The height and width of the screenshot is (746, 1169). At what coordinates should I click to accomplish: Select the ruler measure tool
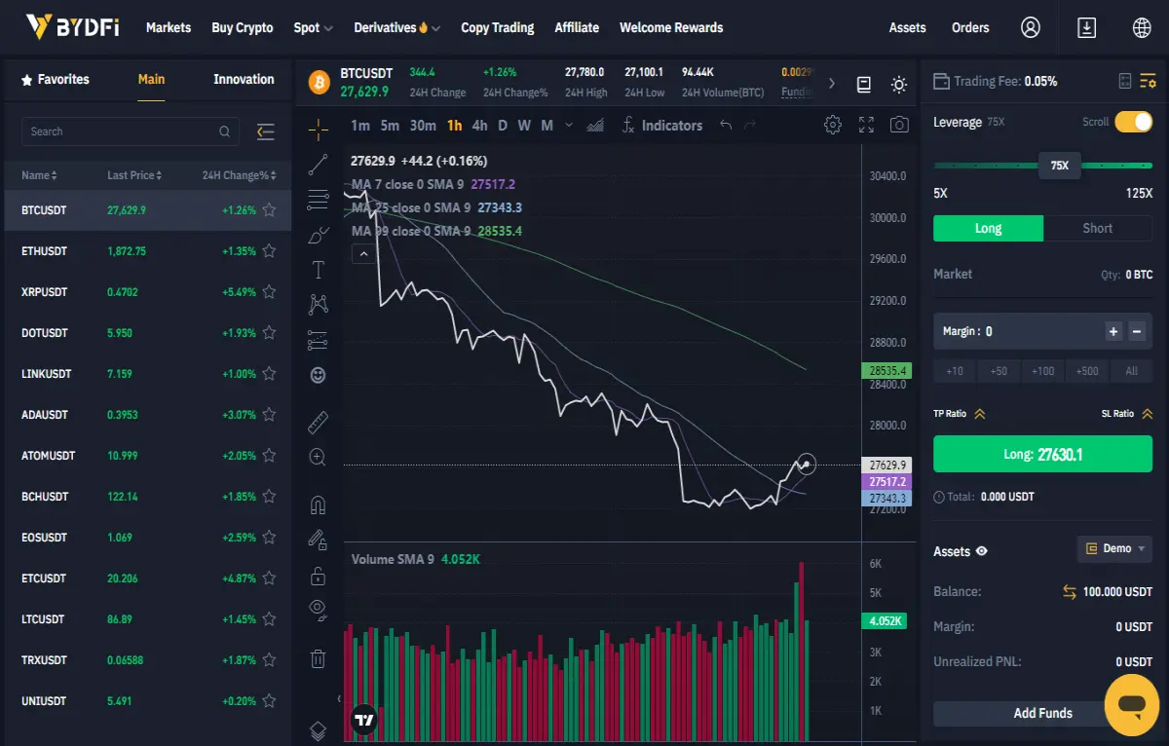(318, 423)
